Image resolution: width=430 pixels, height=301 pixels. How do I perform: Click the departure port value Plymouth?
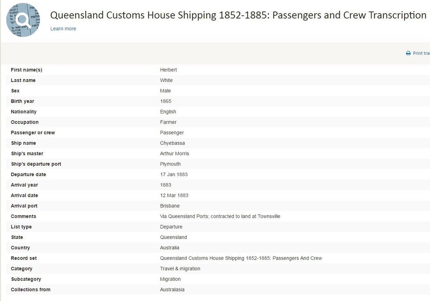170,164
